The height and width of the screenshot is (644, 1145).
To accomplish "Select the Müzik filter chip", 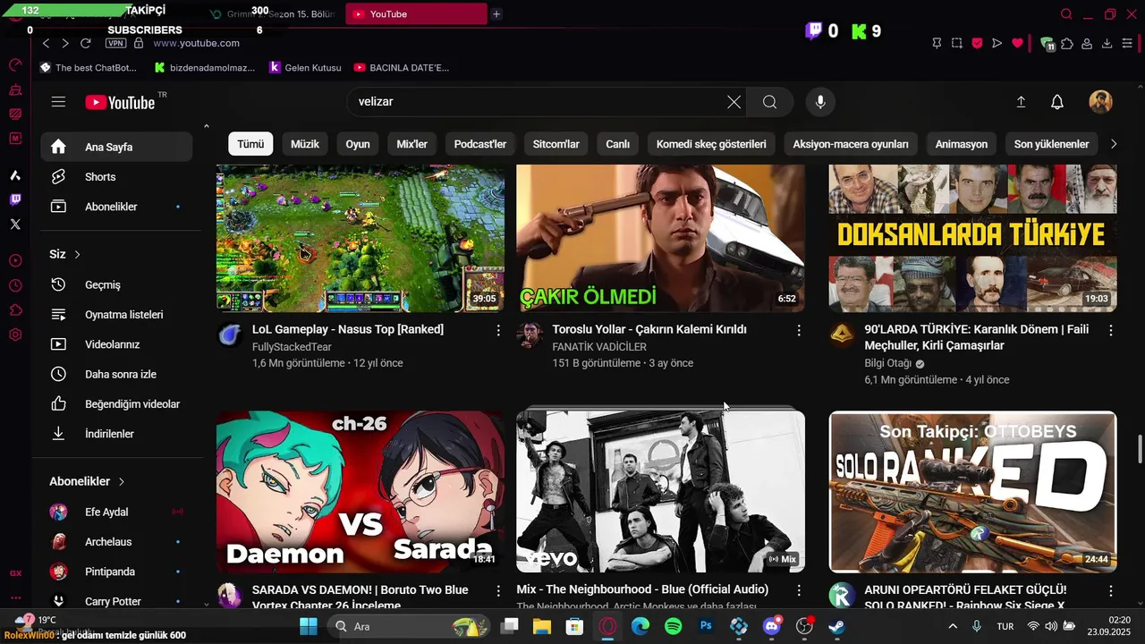I will 305,144.
